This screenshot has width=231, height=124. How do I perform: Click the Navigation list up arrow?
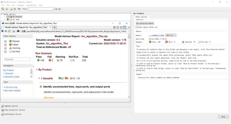[x=31, y=70]
